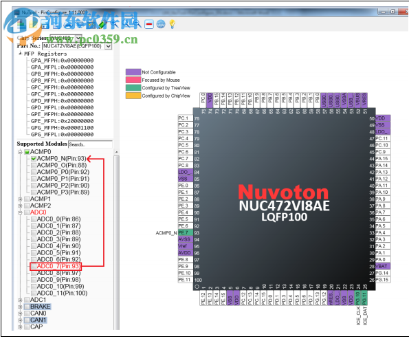Check ACMP0_O(Pin:88) checkbox
Viewport: 409px width, 341px height.
click(x=34, y=166)
